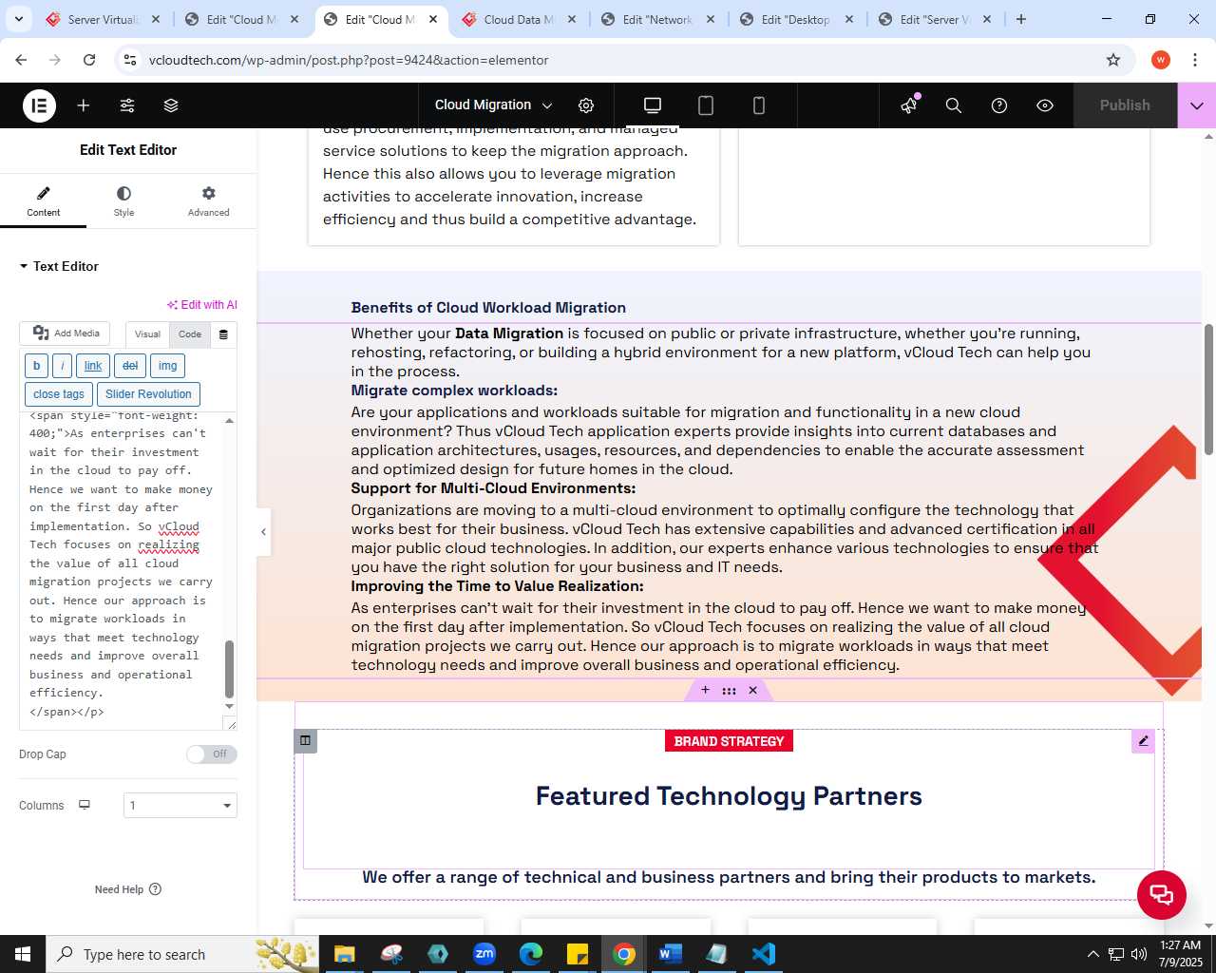The height and width of the screenshot is (973, 1216).
Task: Insert img tag button
Action: (167, 366)
